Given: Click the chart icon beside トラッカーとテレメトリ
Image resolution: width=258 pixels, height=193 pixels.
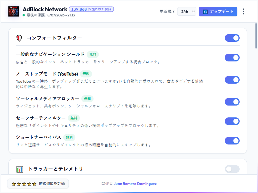Looking at the screenshot, I should coord(20,169).
